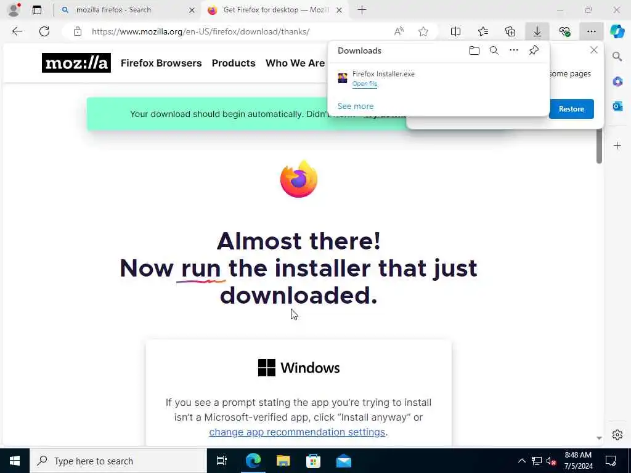Open Mail app from the taskbar
This screenshot has height=473, width=631.
click(344, 461)
